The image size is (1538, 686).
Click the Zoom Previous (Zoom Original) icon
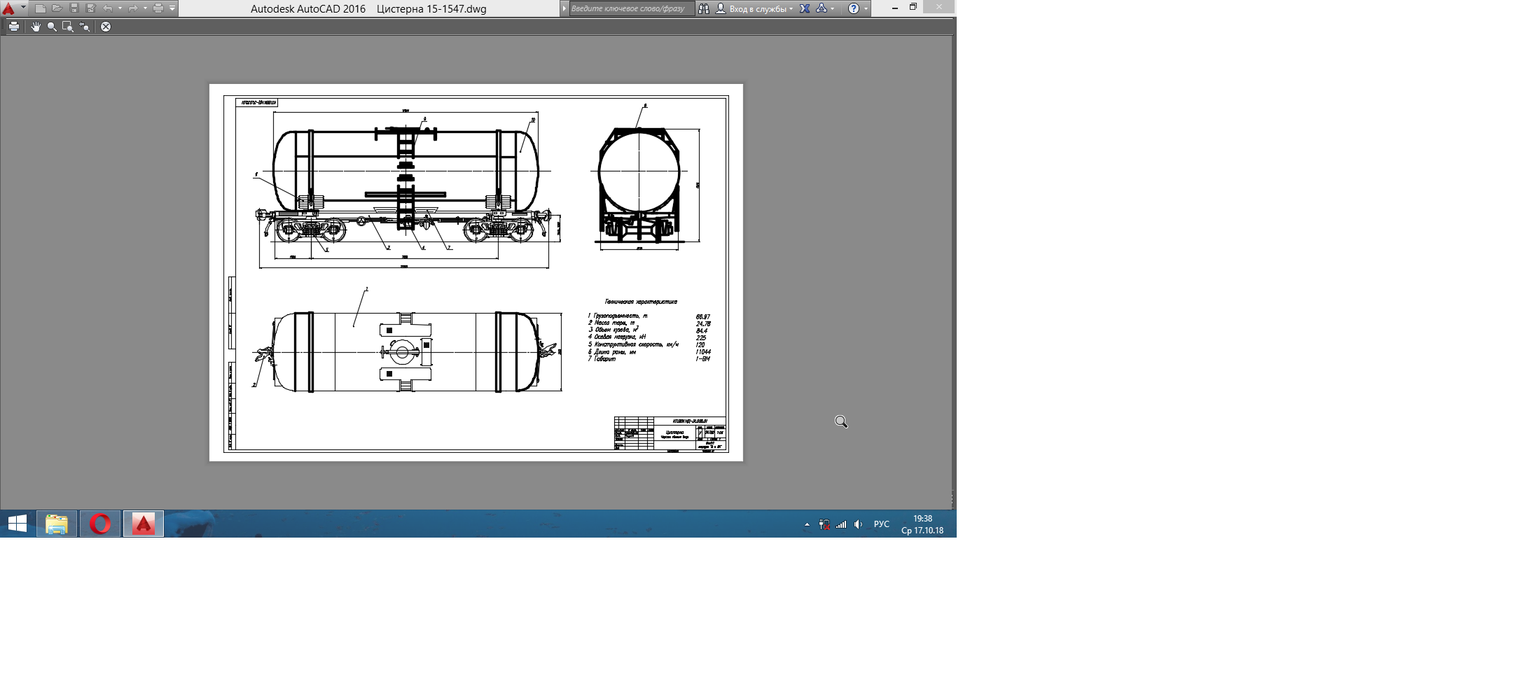pos(85,27)
